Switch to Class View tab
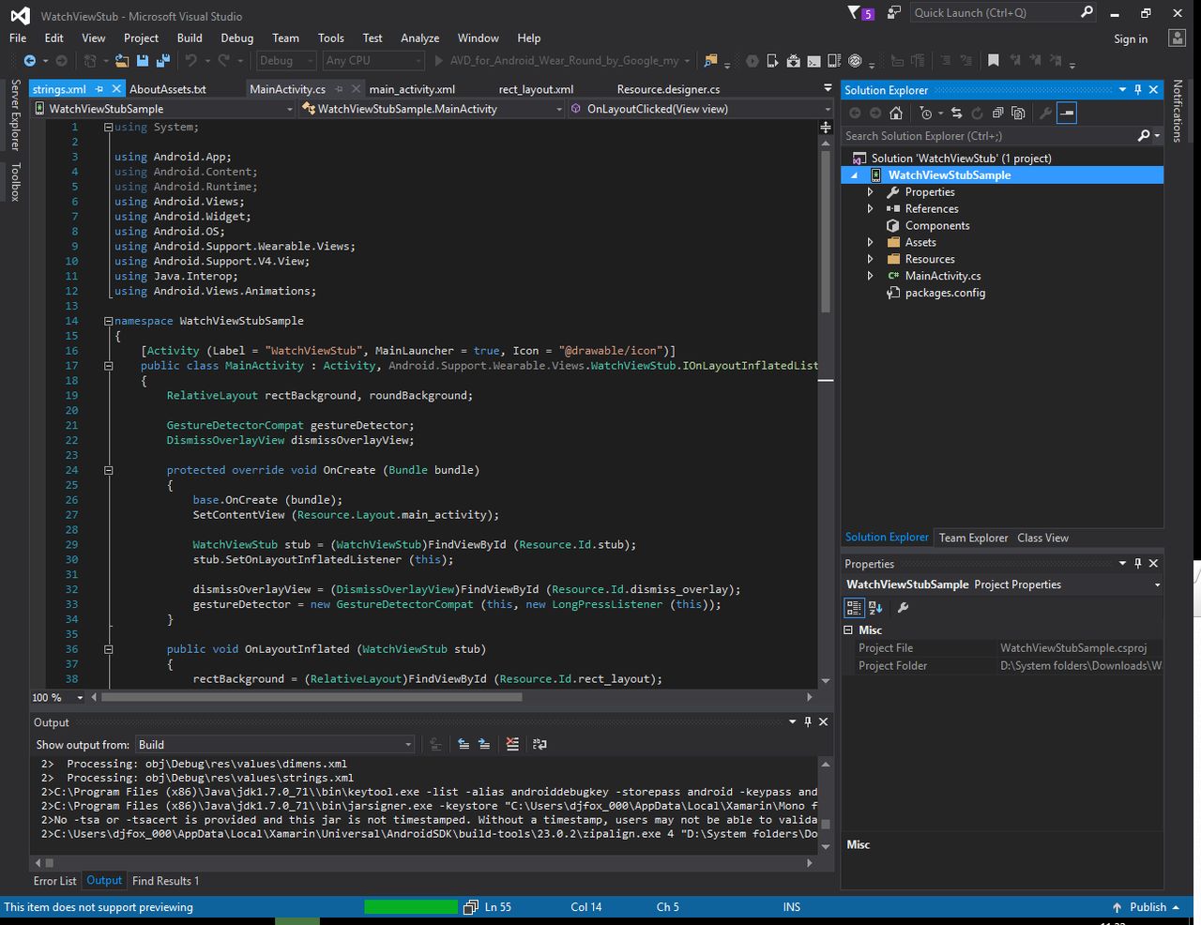 (x=1042, y=538)
